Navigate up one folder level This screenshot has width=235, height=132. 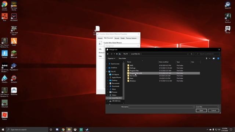[x=117, y=54]
